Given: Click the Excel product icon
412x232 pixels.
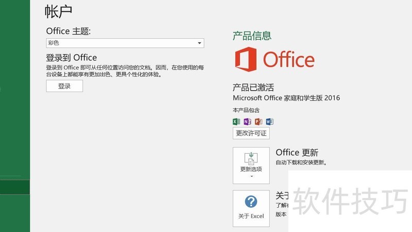Looking at the screenshot, I should 236,122.
